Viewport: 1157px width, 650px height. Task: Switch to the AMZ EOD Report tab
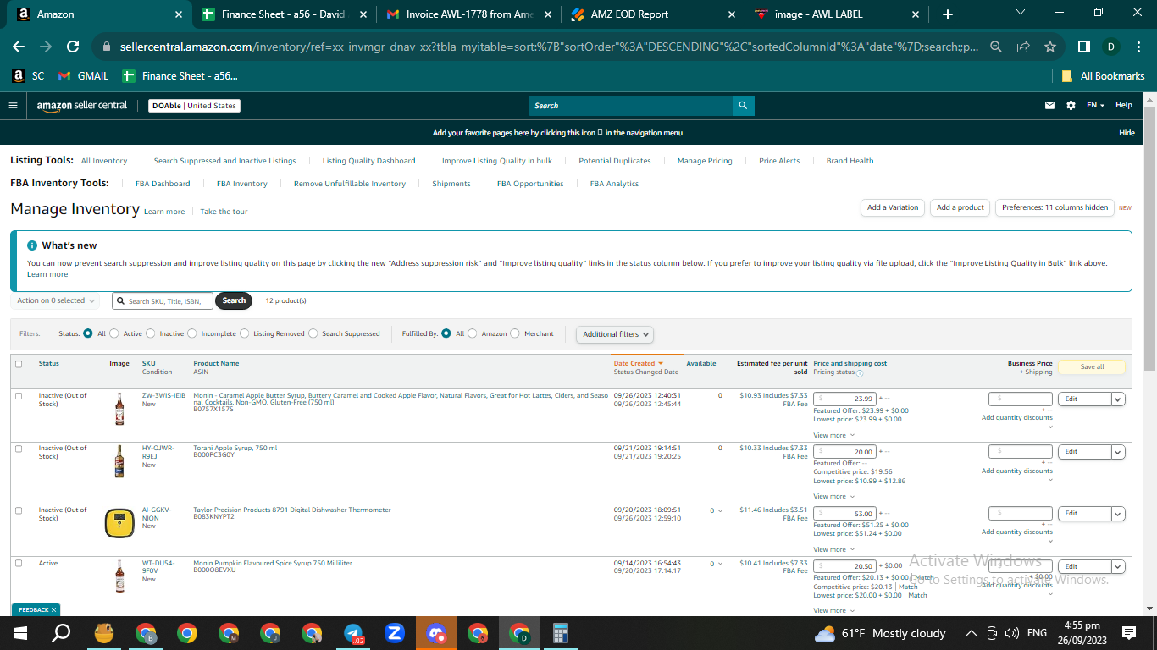(652, 14)
